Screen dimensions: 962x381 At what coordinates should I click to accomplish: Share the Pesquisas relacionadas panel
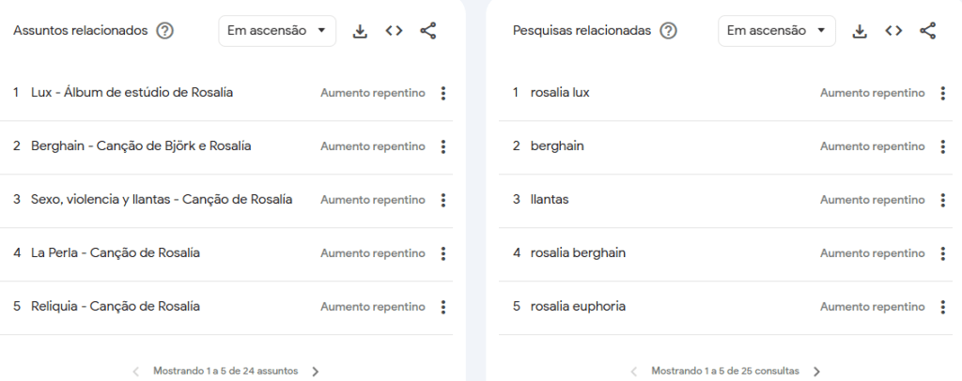click(x=928, y=31)
